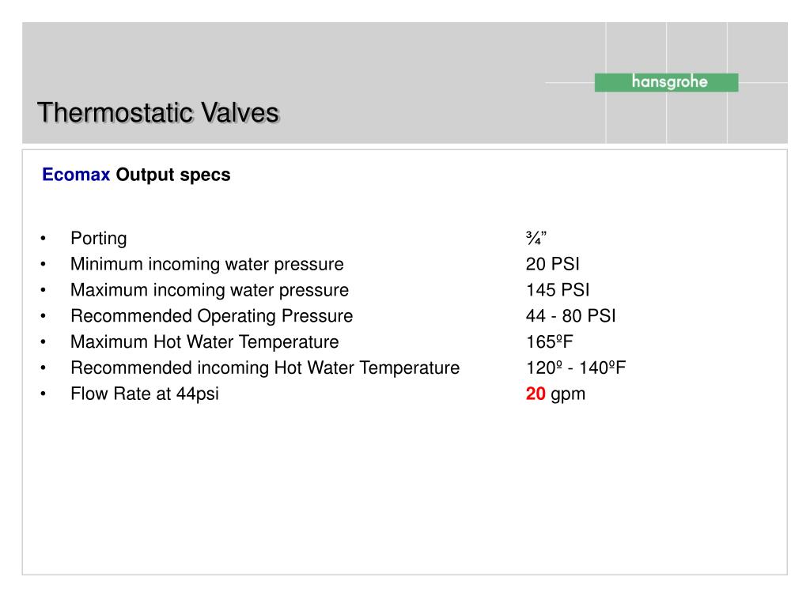Click the Output specs heading text
The image size is (810, 607).
[173, 175]
